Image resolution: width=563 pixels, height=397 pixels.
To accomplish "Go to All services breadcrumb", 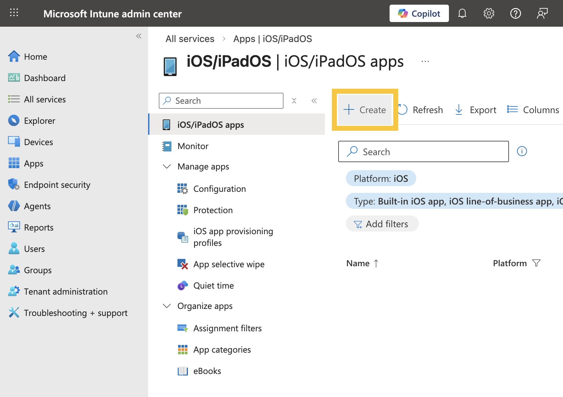I will (x=190, y=39).
